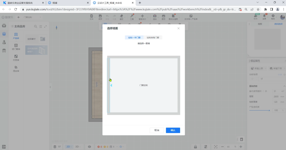Bookmark this page with the star icon

pyautogui.click(x=258, y=10)
